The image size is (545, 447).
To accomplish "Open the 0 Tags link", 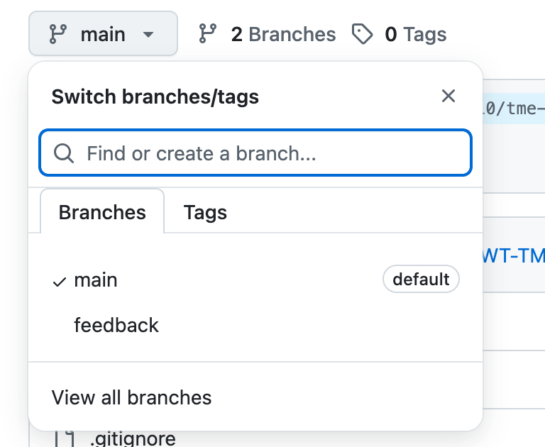I will point(415,34).
